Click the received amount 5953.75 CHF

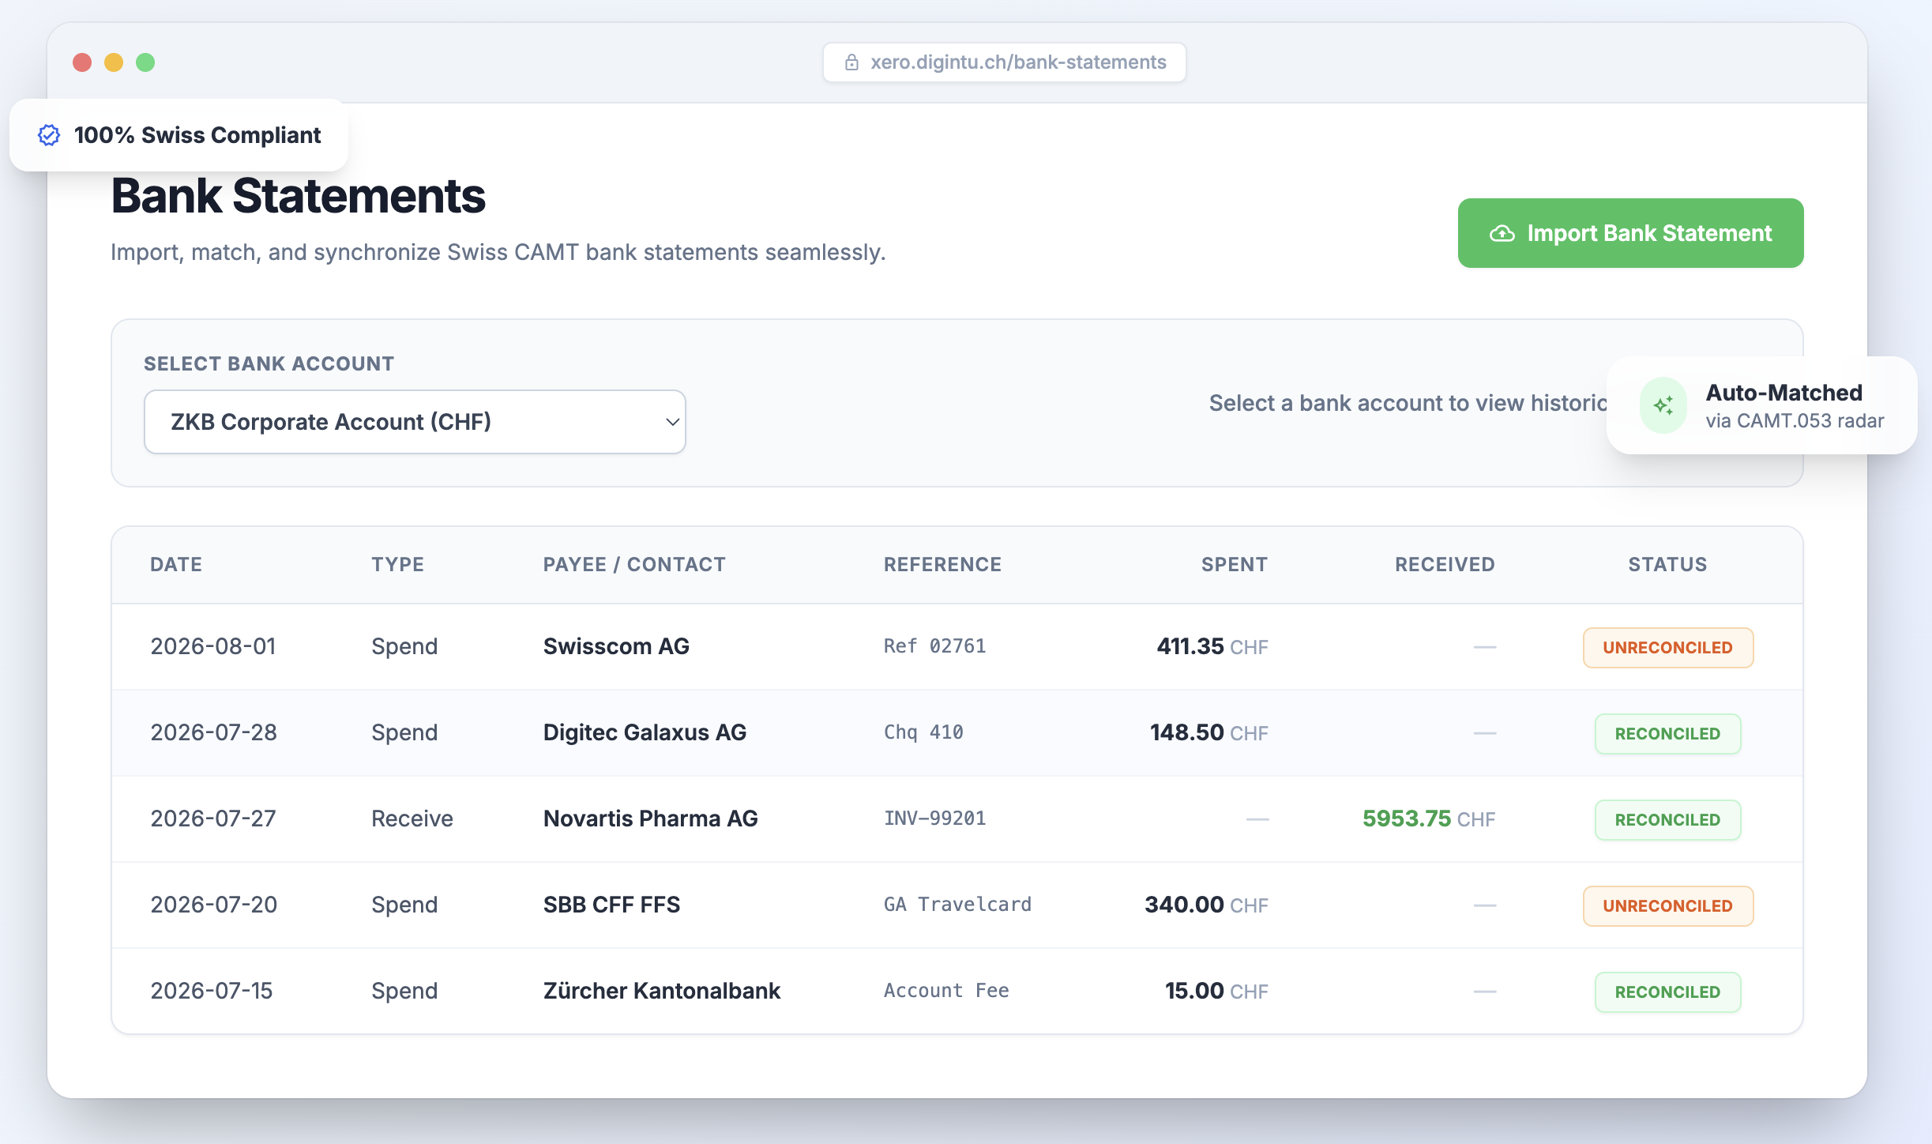[1429, 818]
